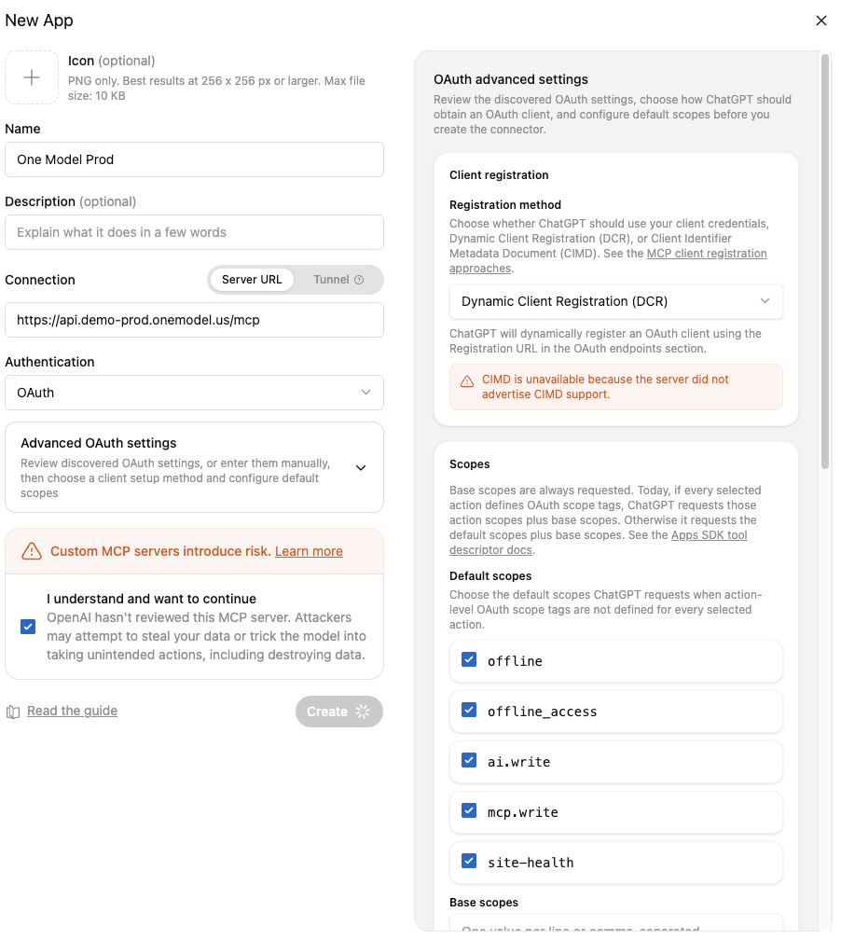Screen dimensions: 841x940
Task: Open the Dynamic Client Registration method dropdown
Action: pyautogui.click(x=615, y=301)
